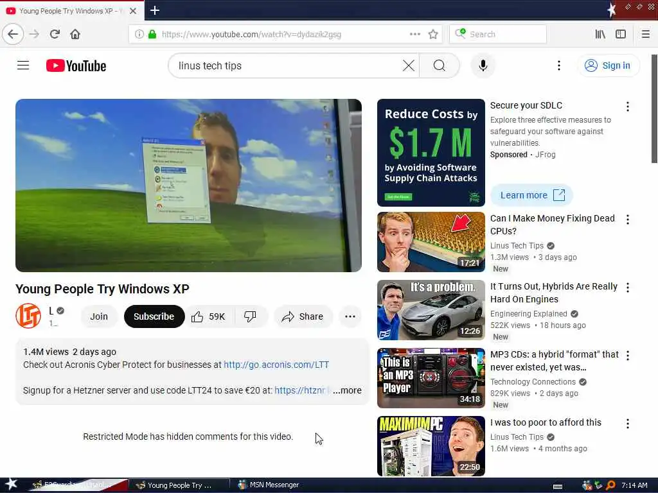Open more actions ellipsis under video
This screenshot has width=658, height=493.
(350, 316)
